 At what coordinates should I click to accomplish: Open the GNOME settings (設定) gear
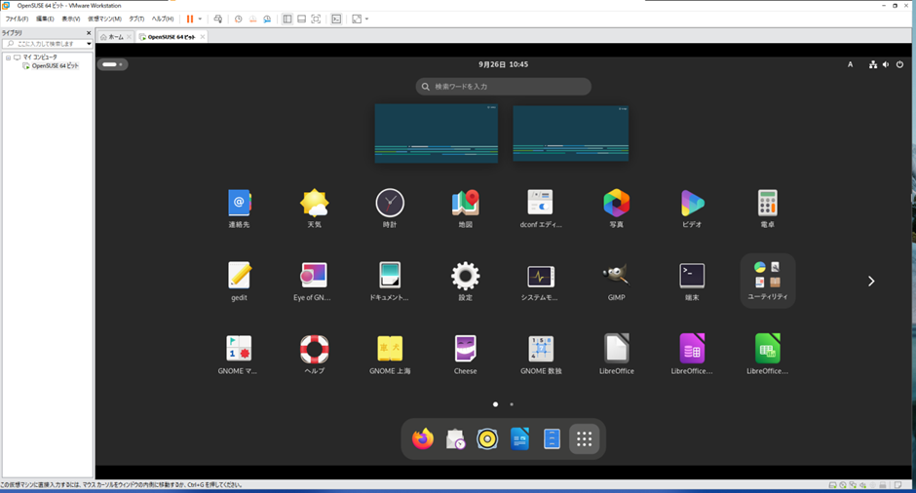pos(465,276)
